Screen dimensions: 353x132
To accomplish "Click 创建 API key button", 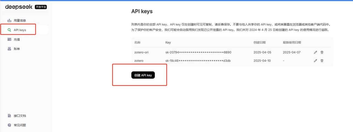I will (143, 75).
